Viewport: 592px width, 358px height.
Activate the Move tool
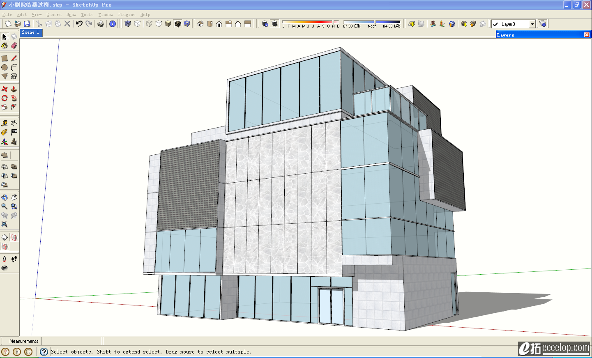click(5, 89)
